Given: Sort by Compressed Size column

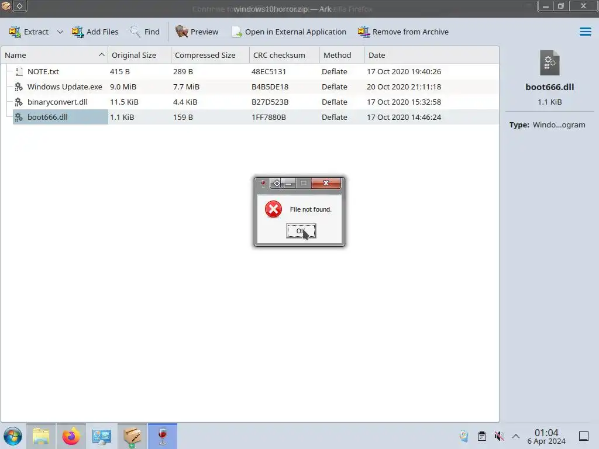Looking at the screenshot, I should [x=210, y=55].
